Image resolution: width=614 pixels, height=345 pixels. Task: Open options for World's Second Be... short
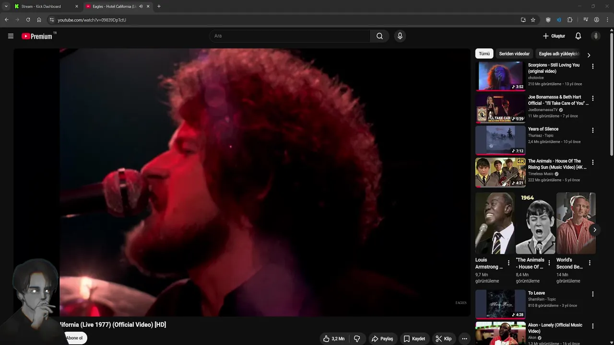[x=590, y=263]
